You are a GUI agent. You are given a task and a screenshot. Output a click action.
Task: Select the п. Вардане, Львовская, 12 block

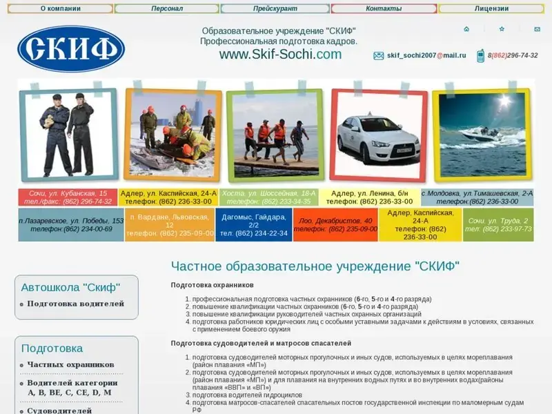coord(170,225)
